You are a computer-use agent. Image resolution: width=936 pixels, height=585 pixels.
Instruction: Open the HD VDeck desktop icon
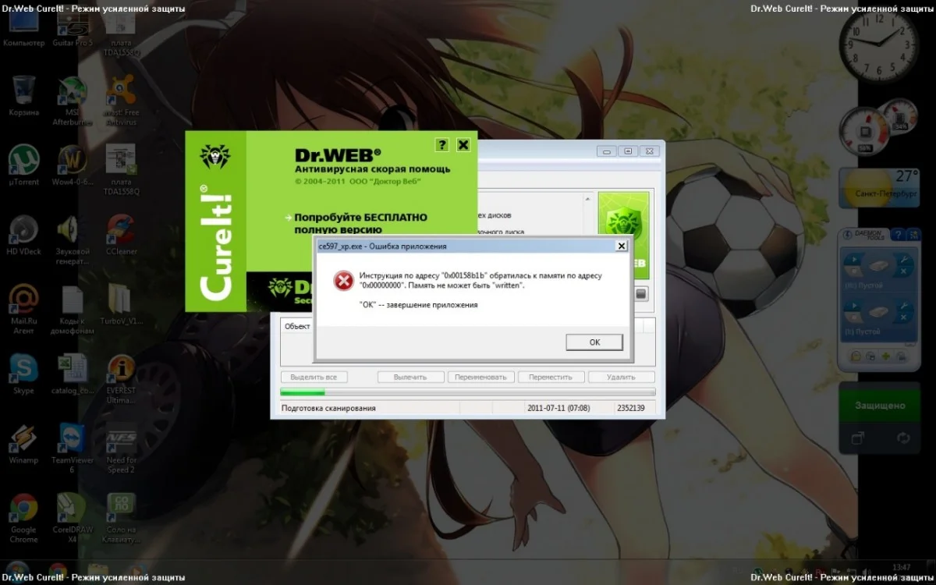pyautogui.click(x=23, y=235)
